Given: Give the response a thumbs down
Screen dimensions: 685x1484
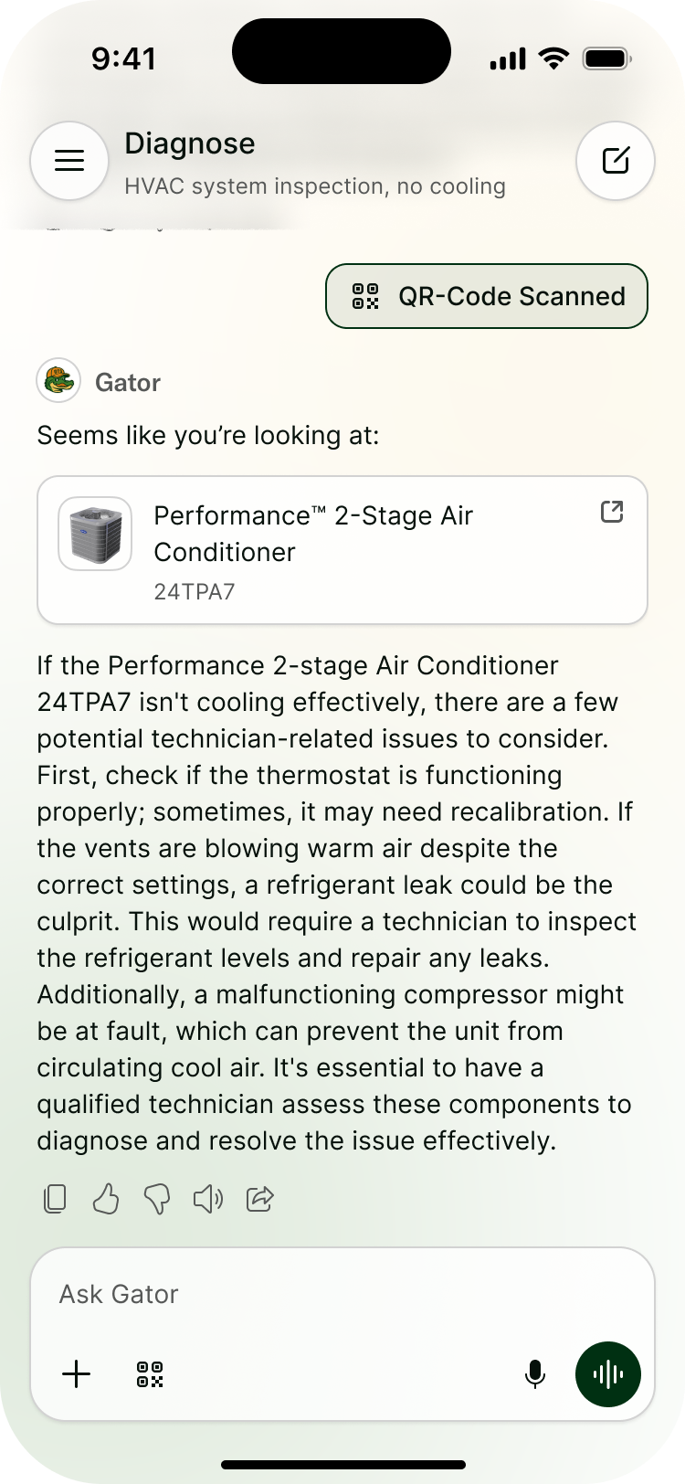Looking at the screenshot, I should pos(157,1198).
